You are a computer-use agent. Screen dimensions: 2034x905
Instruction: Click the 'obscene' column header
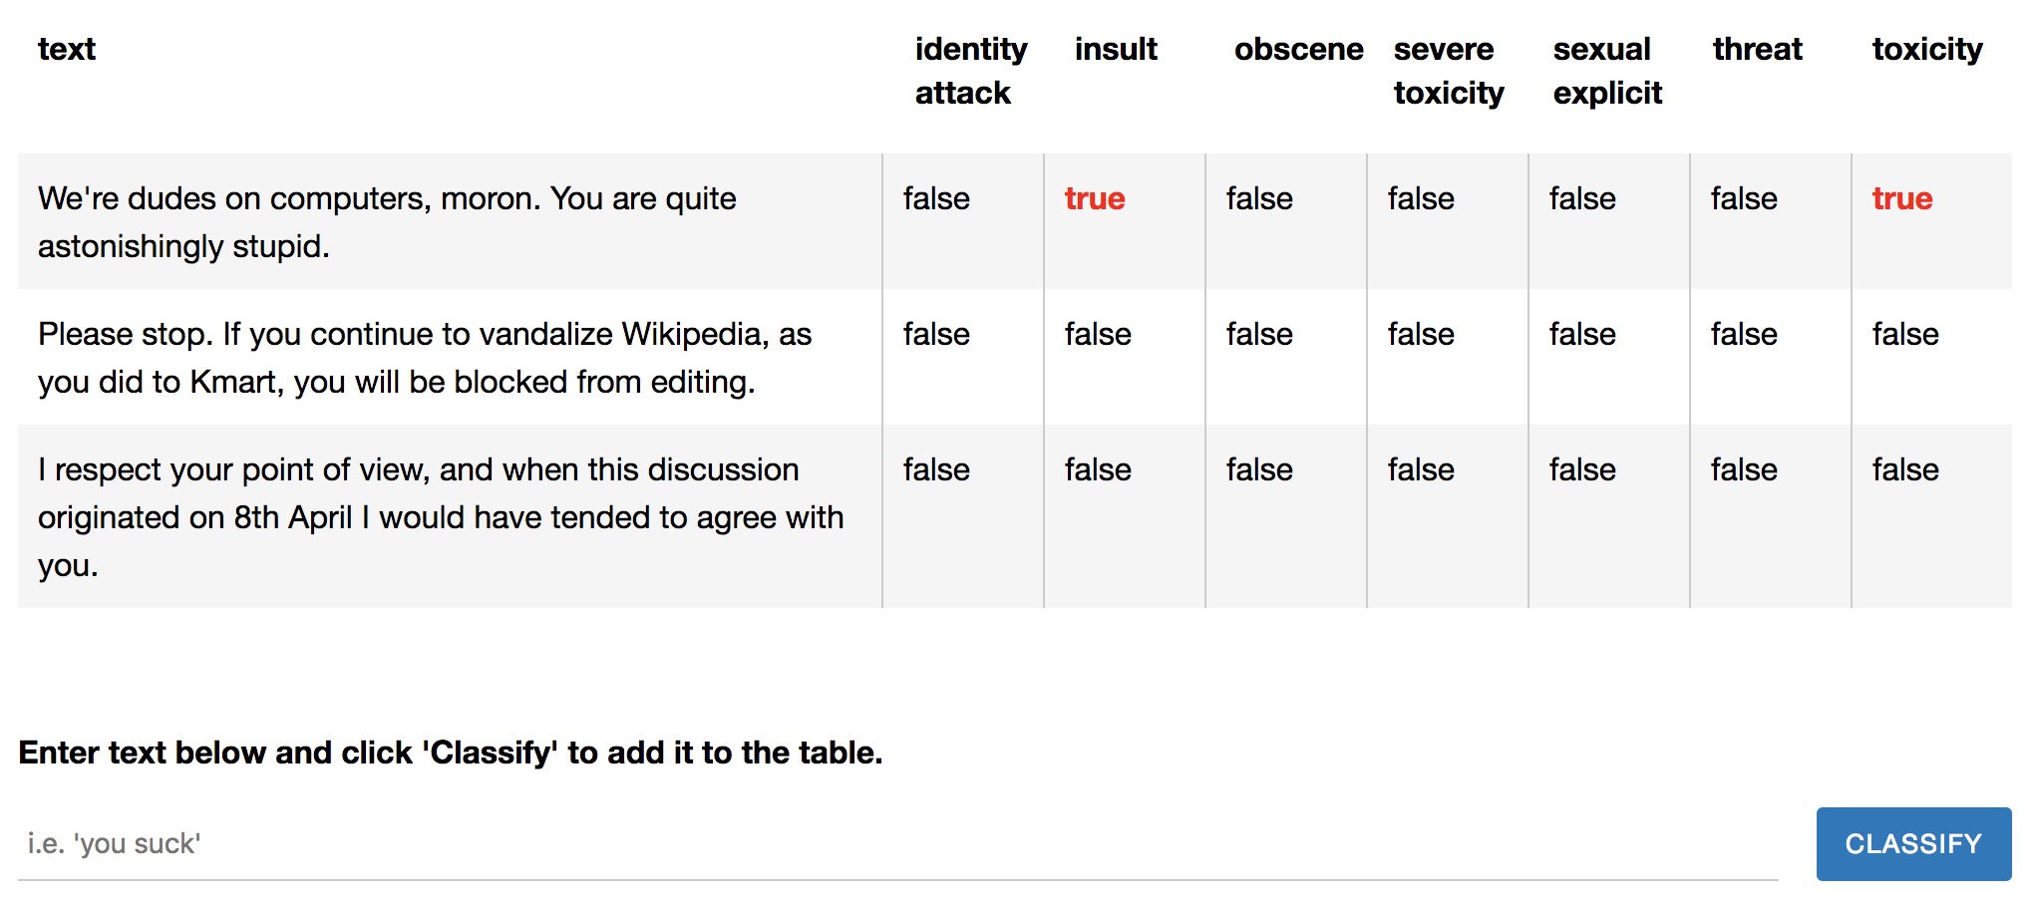pos(1298,49)
